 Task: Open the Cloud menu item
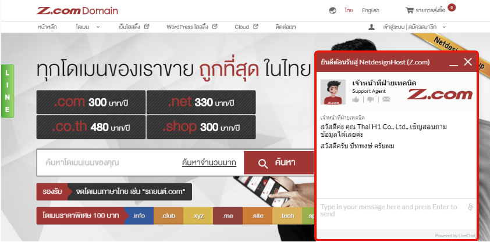[x=242, y=27]
